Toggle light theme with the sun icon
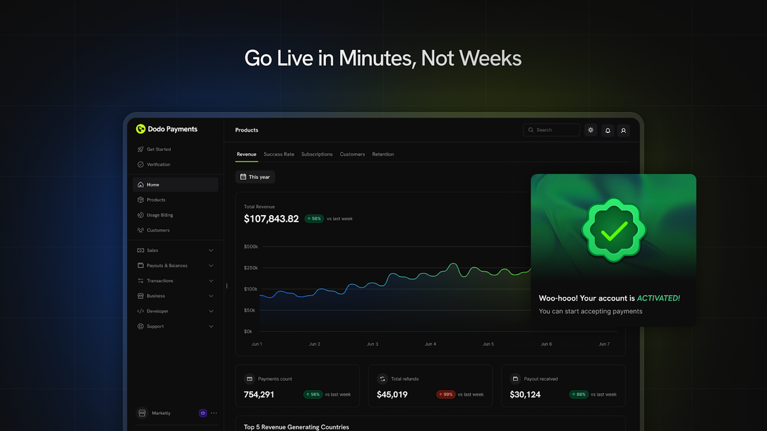Viewport: 767px width, 431px height. pyautogui.click(x=591, y=130)
